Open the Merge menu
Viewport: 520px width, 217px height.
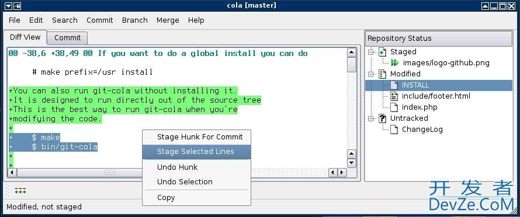point(168,20)
